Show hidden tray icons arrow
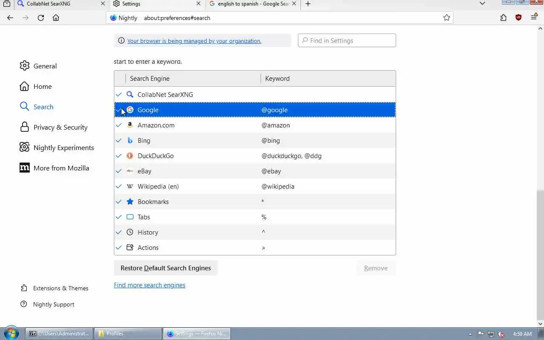The height and width of the screenshot is (340, 544). [x=470, y=334]
